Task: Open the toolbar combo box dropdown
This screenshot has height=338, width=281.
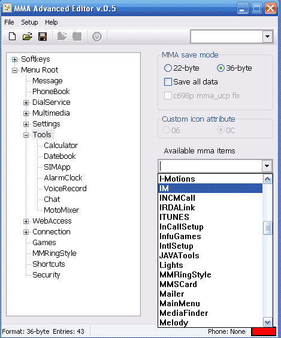Action: coord(267,37)
